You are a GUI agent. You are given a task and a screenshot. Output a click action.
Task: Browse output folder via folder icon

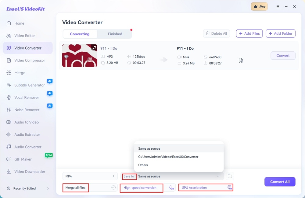tap(230, 176)
